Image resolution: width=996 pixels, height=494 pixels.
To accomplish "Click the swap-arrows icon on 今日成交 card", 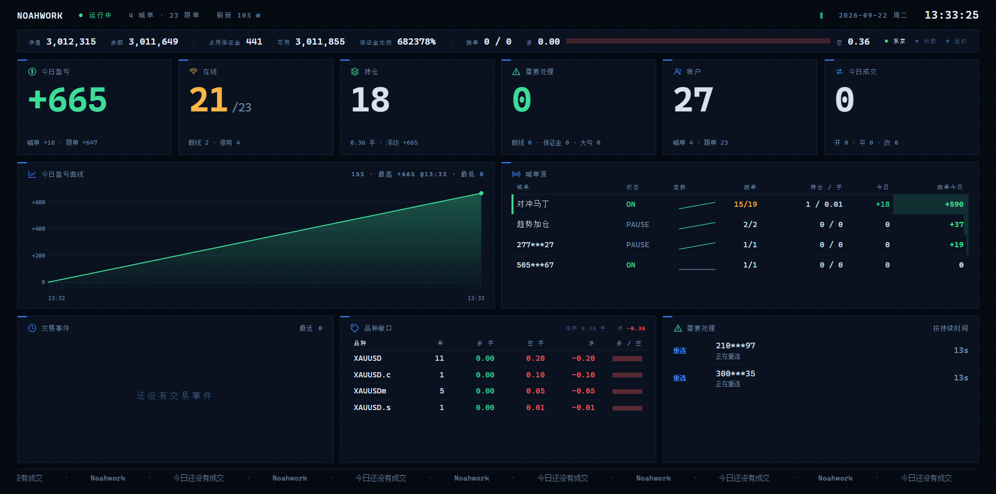I will coord(839,72).
